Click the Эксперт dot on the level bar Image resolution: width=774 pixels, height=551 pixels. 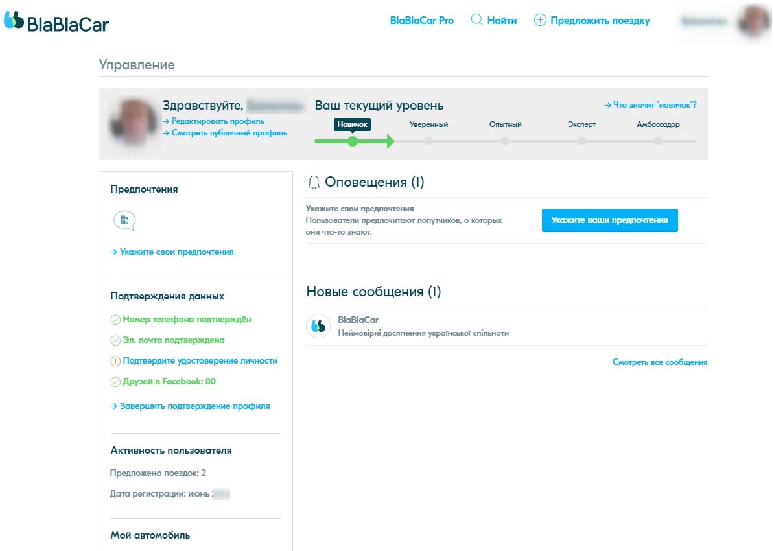click(581, 141)
